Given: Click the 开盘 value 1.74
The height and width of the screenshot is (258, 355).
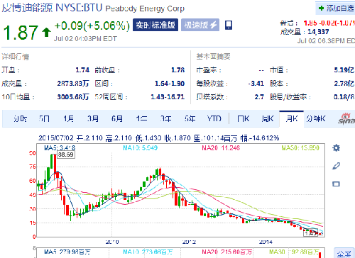Looking at the screenshot, I should [82, 70].
